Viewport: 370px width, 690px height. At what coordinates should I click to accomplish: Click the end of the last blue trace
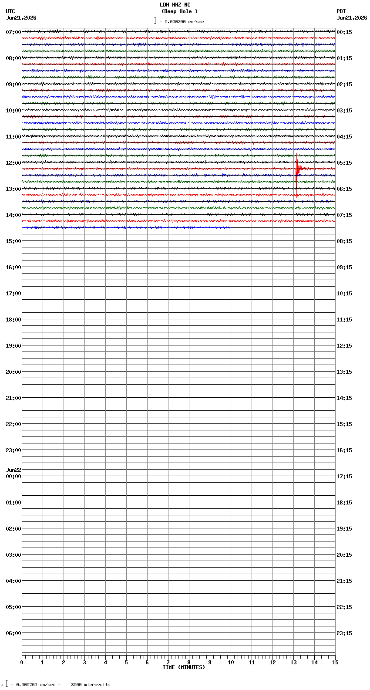coord(230,227)
